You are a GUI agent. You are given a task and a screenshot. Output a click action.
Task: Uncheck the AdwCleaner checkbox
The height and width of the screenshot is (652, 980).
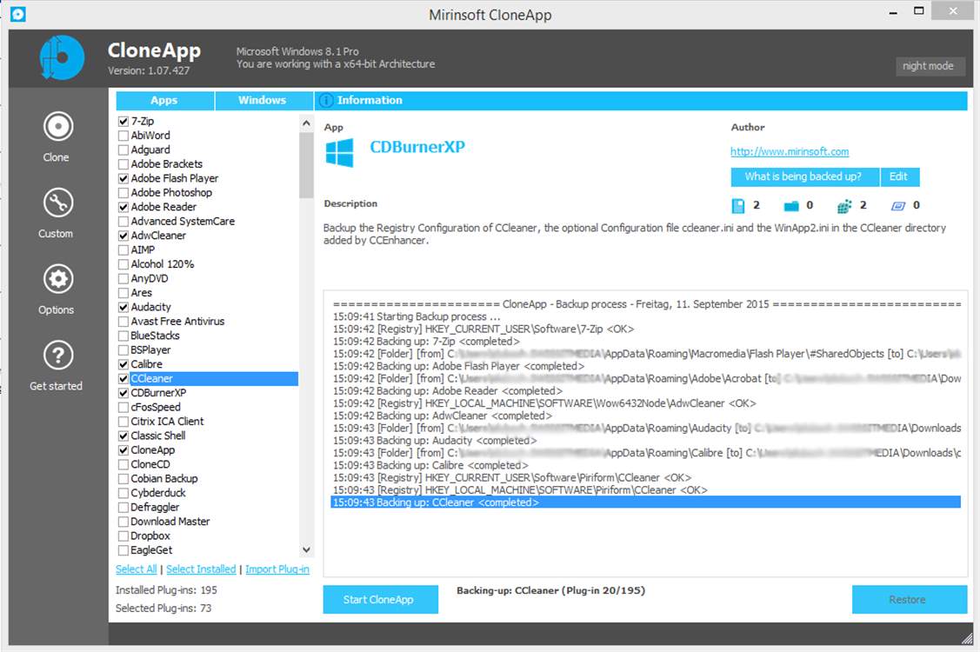(x=123, y=236)
